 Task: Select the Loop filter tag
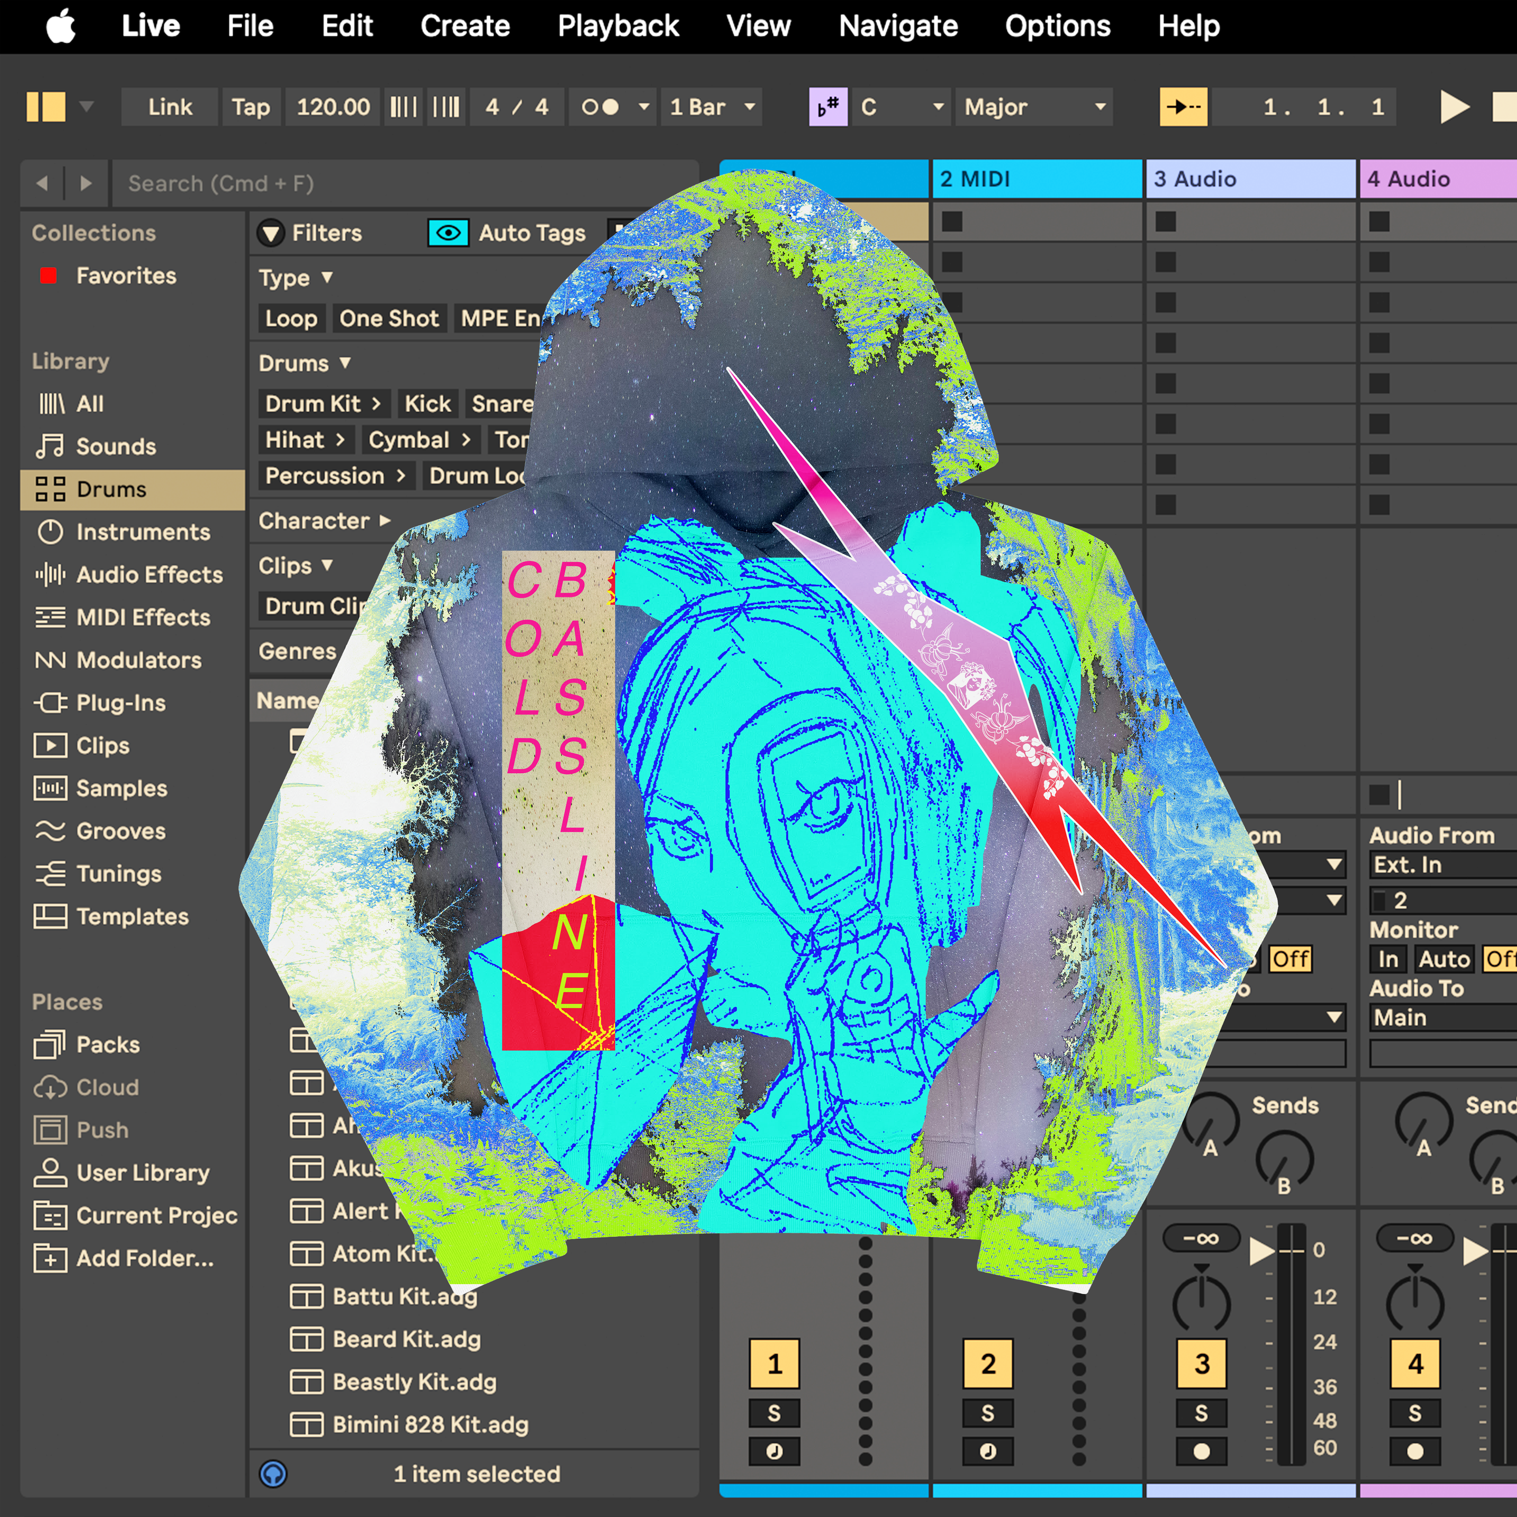click(290, 318)
